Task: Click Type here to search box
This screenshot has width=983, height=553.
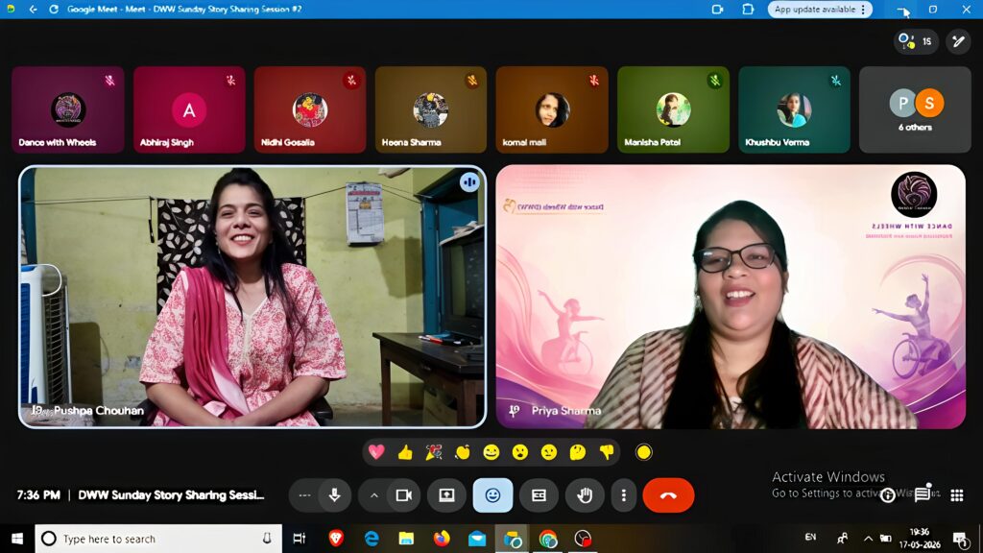Action: pyautogui.click(x=158, y=539)
